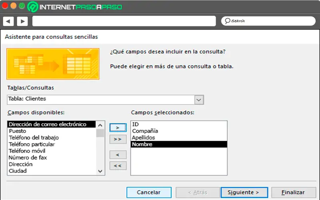The width and height of the screenshot is (320, 200).
Task: Select ID in selected fields
Action: (179, 124)
